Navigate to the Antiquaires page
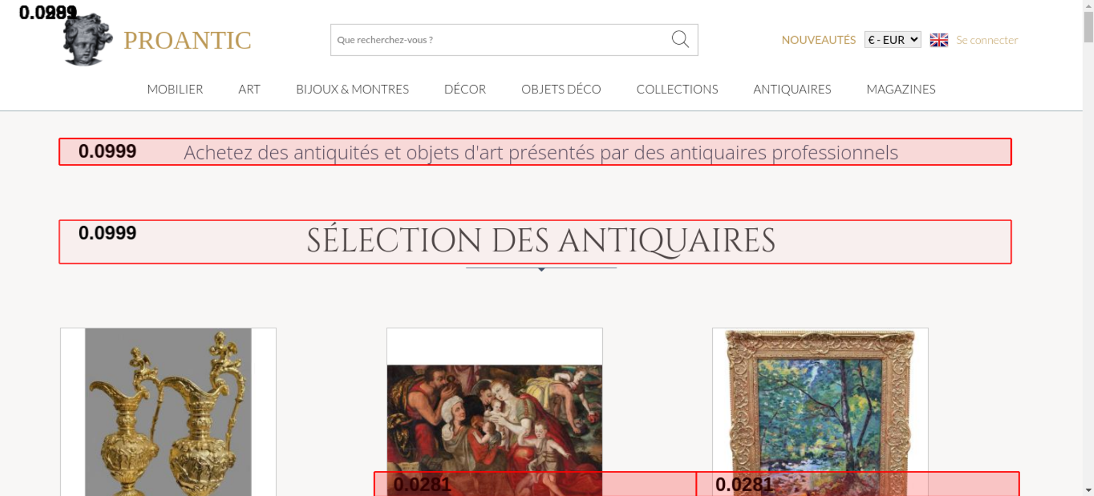Viewport: 1094px width, 496px height. 792,89
